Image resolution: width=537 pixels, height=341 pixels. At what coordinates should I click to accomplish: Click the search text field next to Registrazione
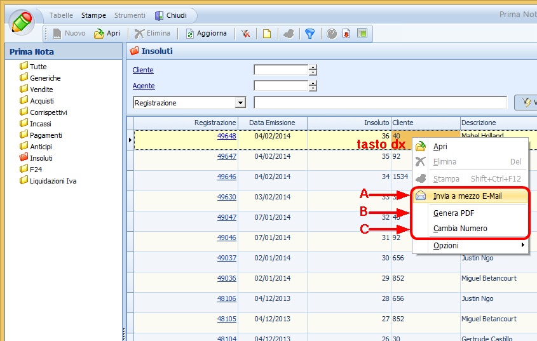pos(379,103)
